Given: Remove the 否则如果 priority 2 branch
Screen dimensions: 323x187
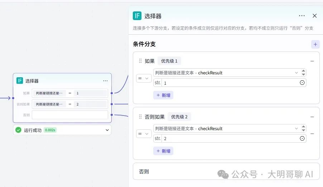Looking at the screenshot, I should point(312,117).
